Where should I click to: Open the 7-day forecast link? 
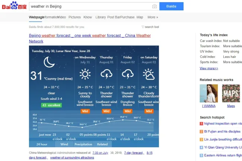tap(134, 153)
